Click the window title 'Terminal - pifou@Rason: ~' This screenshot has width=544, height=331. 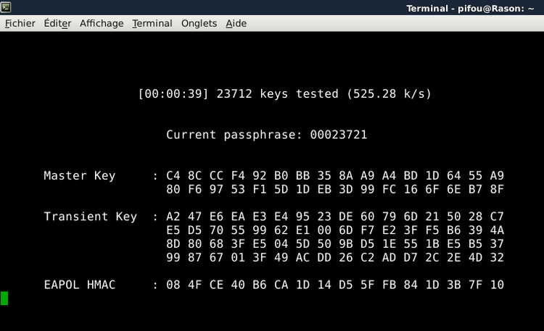pyautogui.click(x=473, y=8)
